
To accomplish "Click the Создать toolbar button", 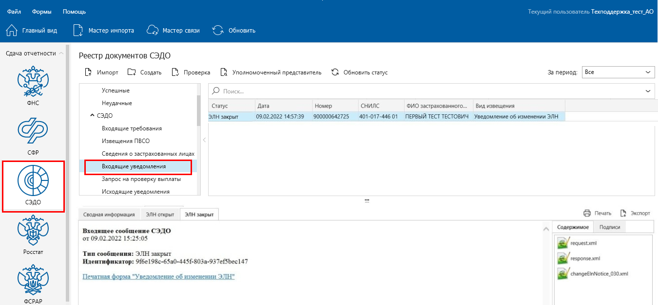I will [145, 72].
